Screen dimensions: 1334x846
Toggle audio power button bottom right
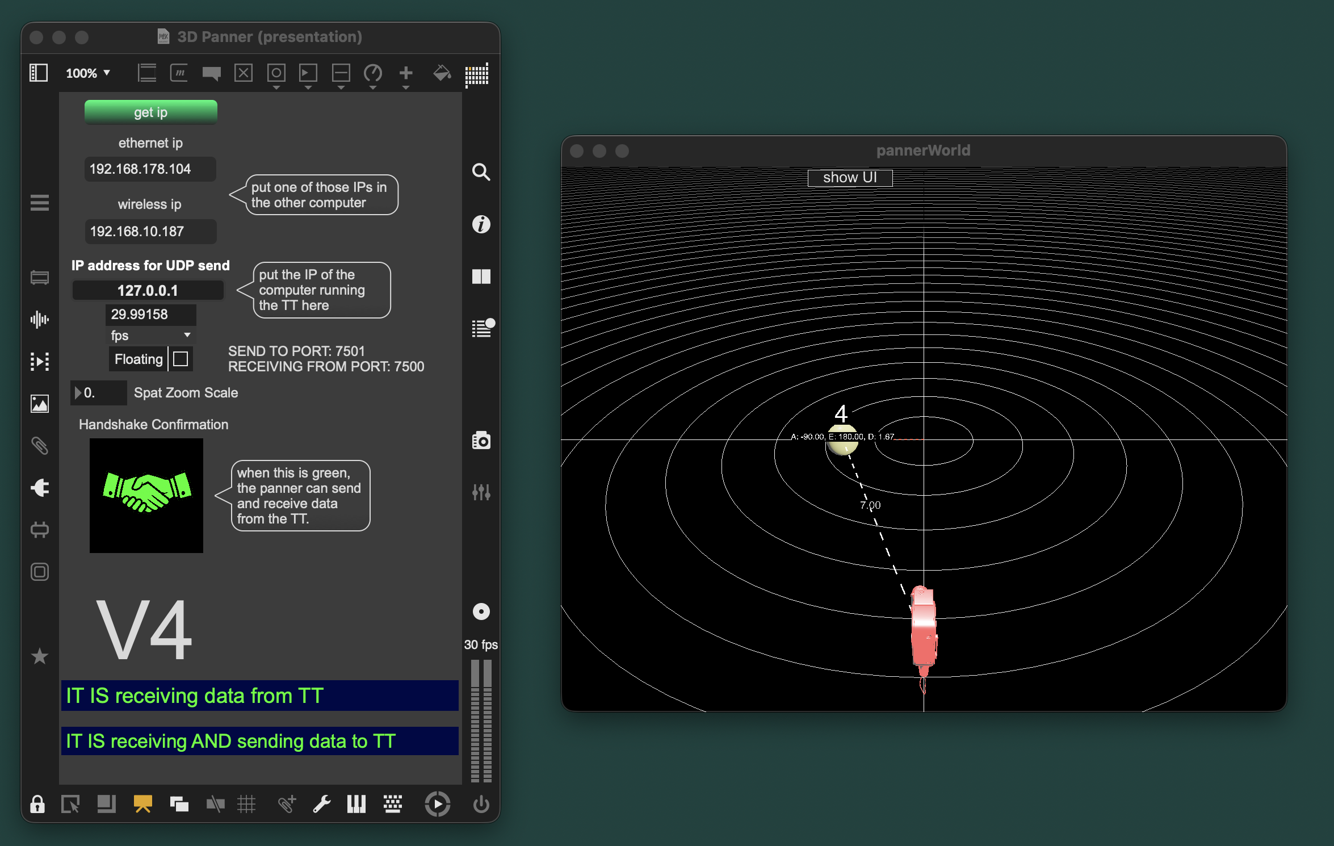coord(481,804)
